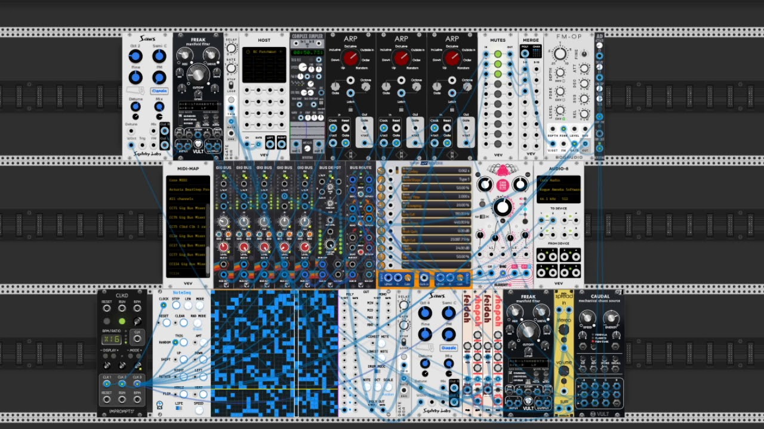Click TO DEVICE jack 1 on AUDIO-8

point(541,220)
